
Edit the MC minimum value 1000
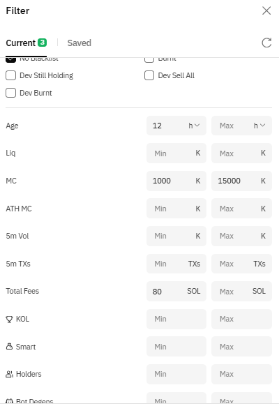tap(176, 181)
